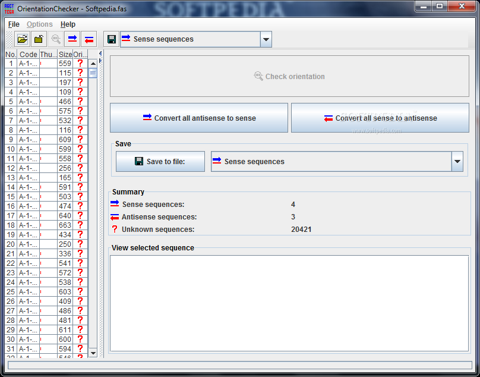The image size is (480, 377).
Task: Click the close file toolbar icon
Action: point(39,39)
